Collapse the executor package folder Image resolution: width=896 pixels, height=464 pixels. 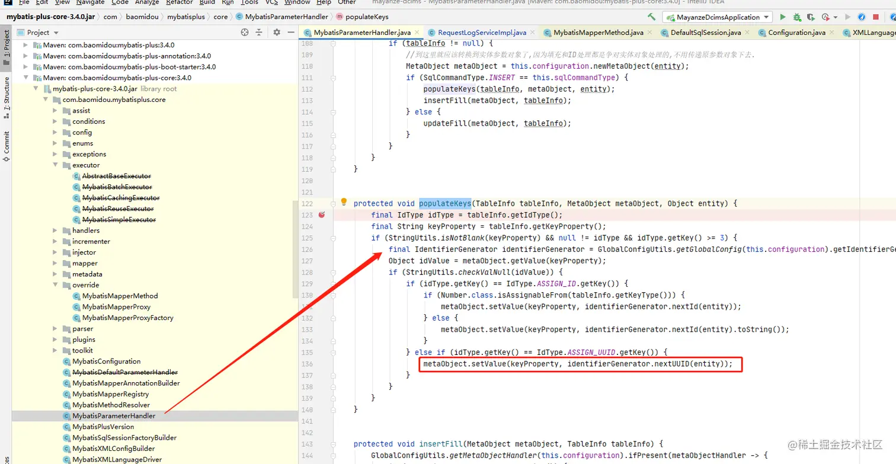point(55,165)
